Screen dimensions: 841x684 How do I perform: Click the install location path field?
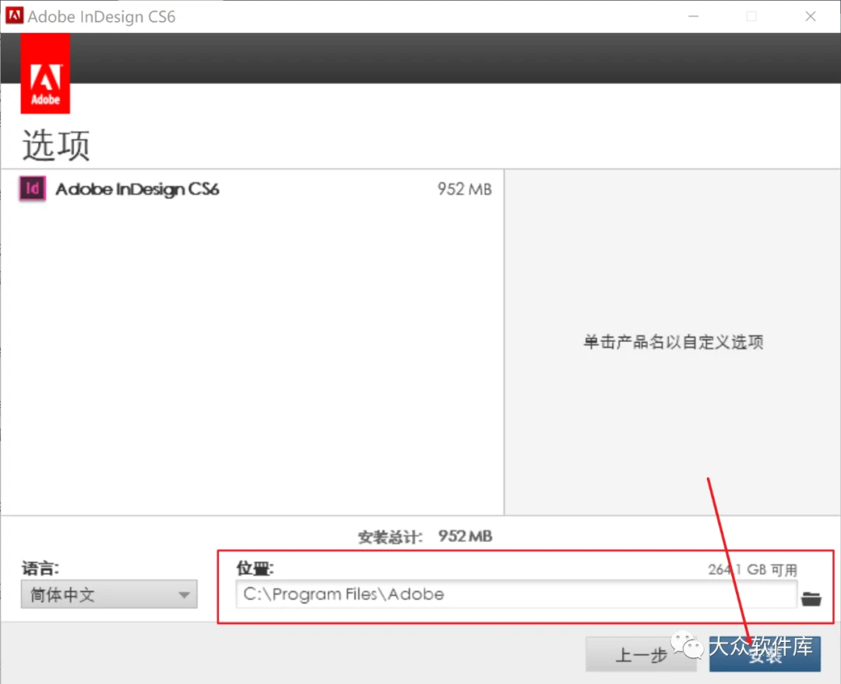point(516,594)
